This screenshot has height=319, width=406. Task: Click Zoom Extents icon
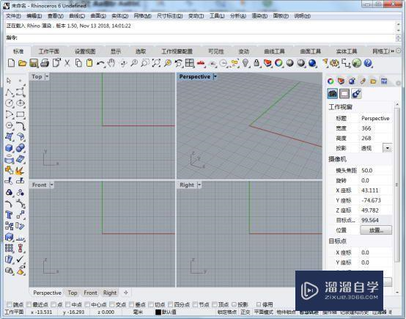point(156,63)
